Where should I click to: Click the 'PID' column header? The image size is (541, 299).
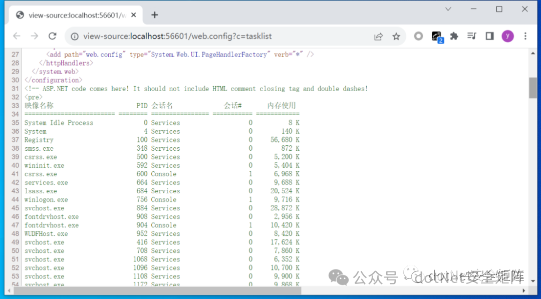click(x=142, y=106)
